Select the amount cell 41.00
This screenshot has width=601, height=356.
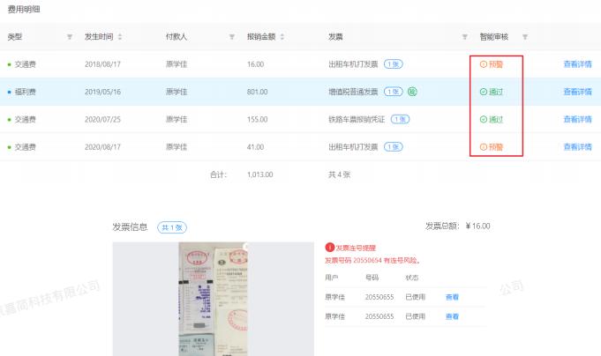pyautogui.click(x=256, y=147)
